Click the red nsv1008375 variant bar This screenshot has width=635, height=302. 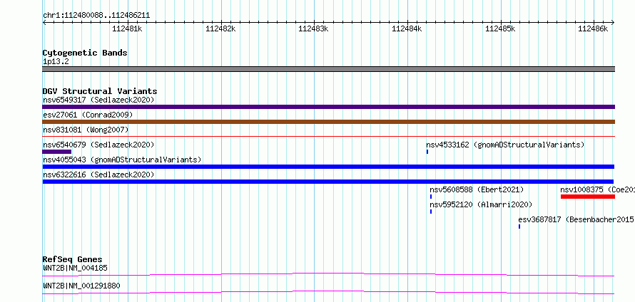pyautogui.click(x=588, y=197)
